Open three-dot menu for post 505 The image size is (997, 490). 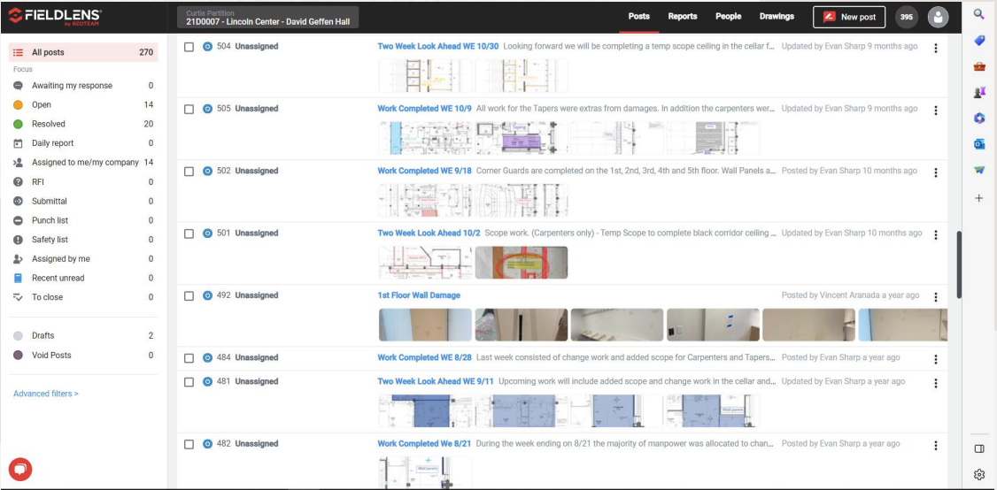click(x=935, y=111)
